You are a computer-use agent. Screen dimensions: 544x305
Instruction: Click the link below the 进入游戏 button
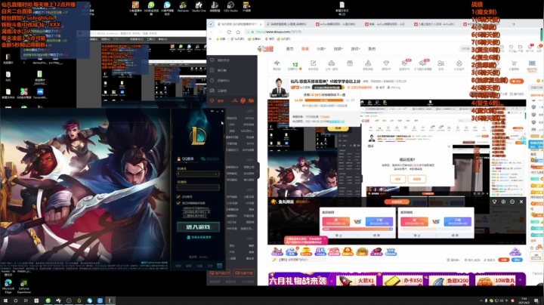[199, 237]
